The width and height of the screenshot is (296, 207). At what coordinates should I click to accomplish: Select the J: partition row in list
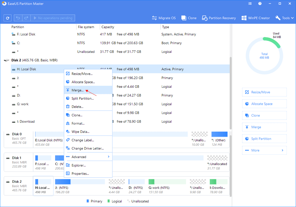(x=120, y=78)
